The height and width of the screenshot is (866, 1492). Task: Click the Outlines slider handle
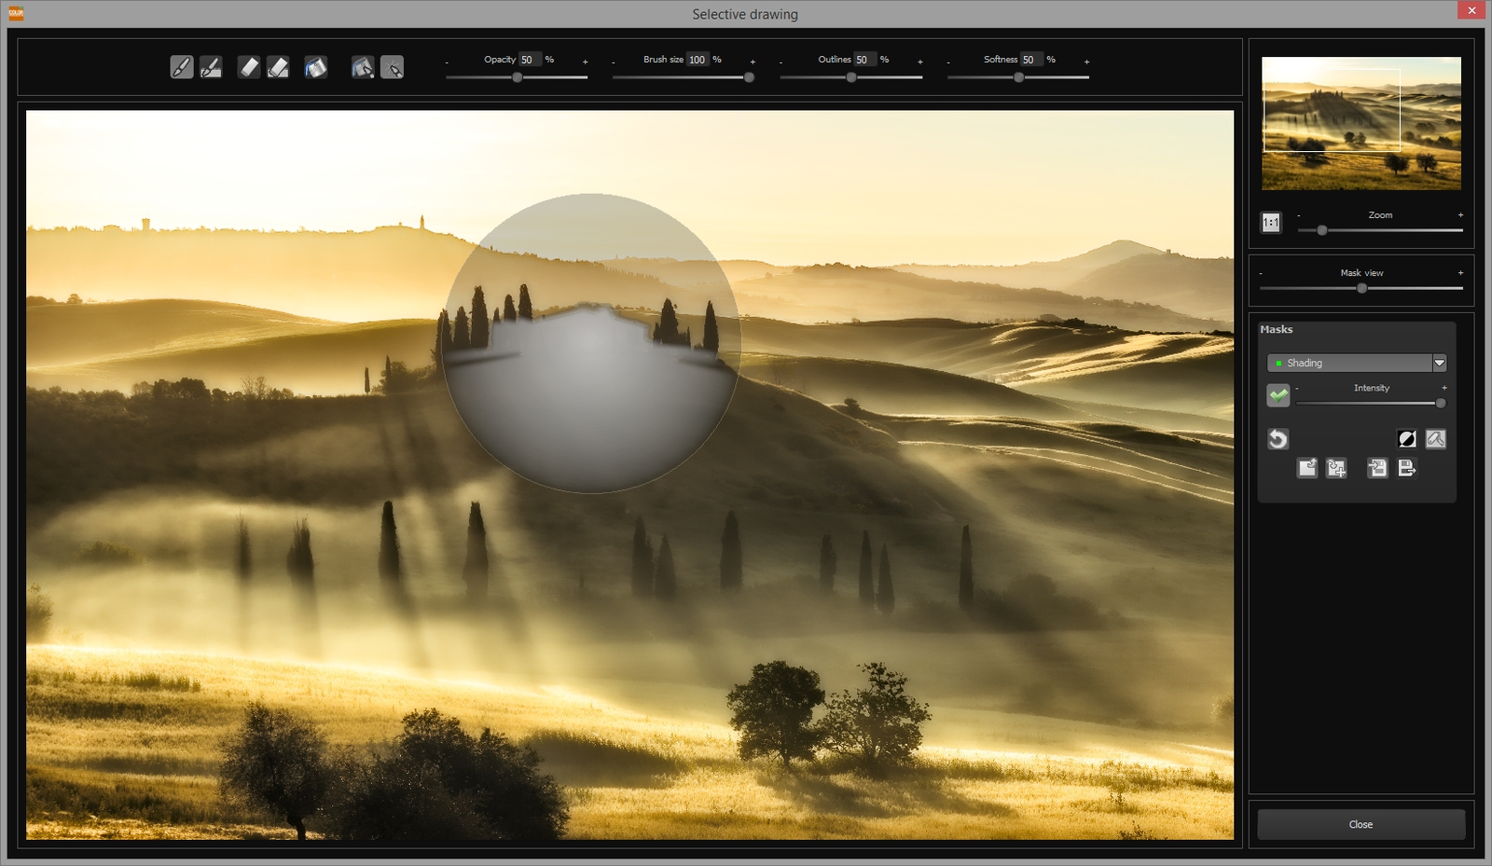pos(851,77)
